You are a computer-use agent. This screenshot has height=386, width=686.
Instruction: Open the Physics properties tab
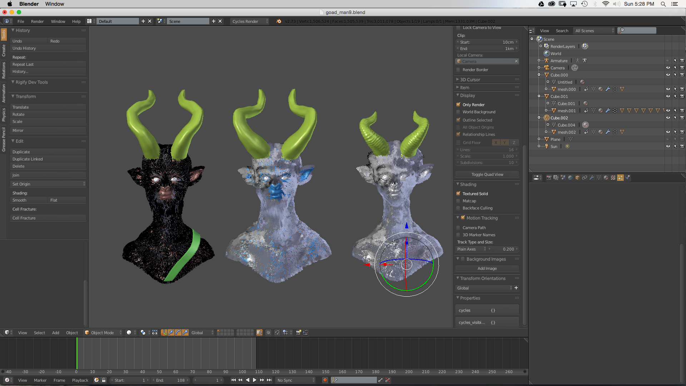(627, 178)
